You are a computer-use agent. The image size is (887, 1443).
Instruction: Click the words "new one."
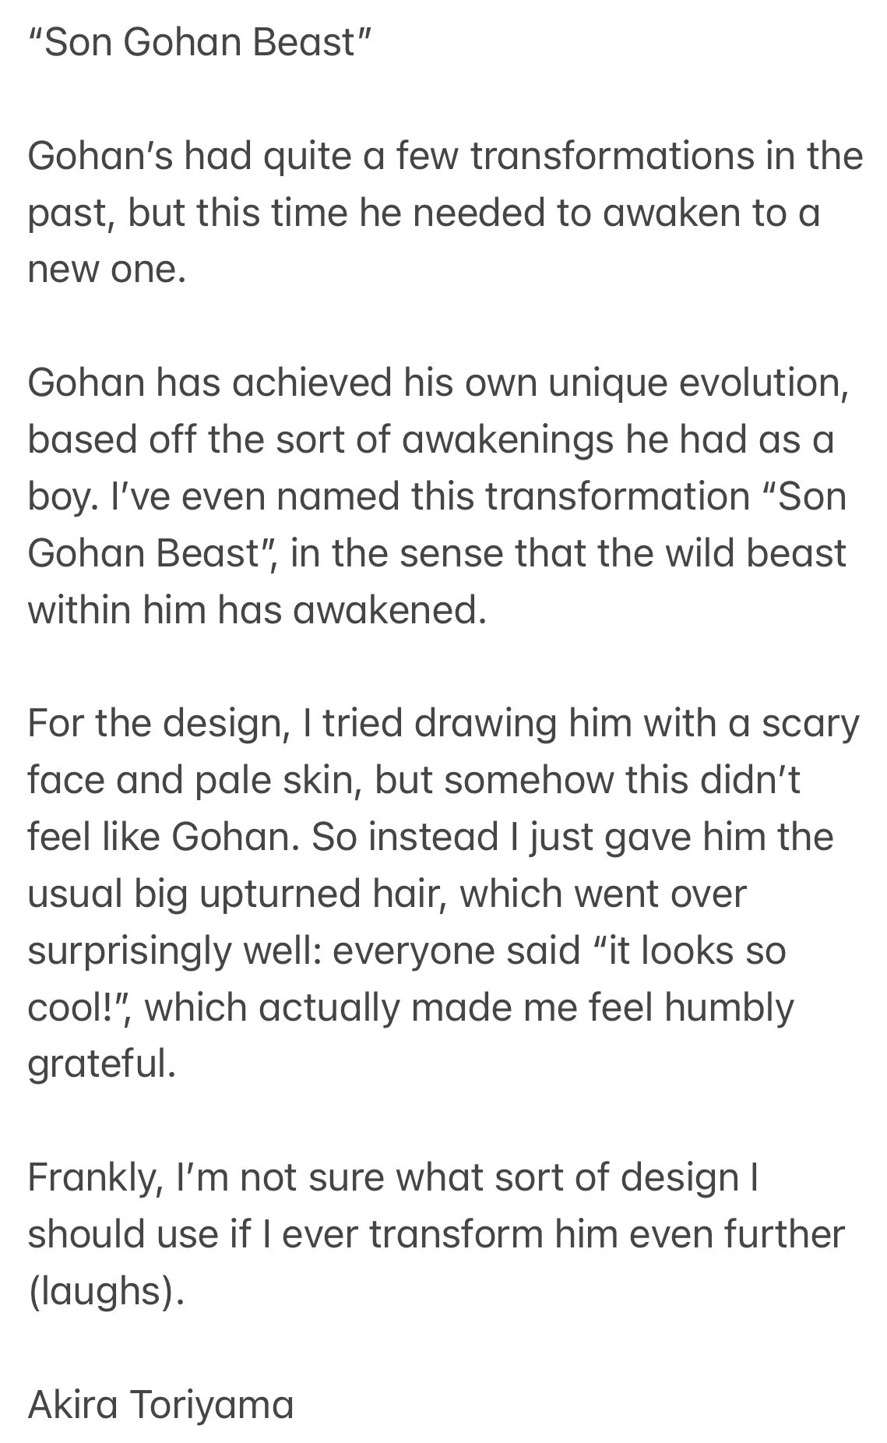[107, 270]
